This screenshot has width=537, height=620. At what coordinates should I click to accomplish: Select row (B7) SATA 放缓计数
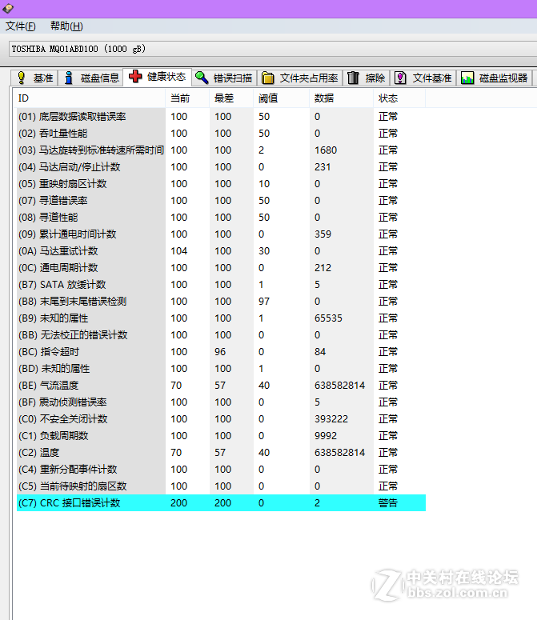click(221, 285)
